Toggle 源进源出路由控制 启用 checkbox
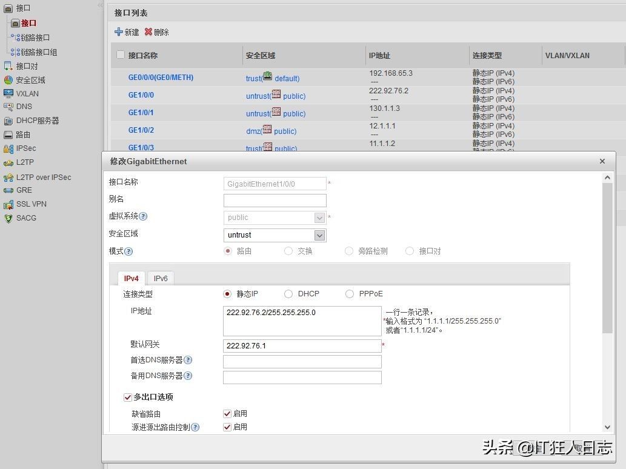The image size is (626, 469). click(227, 427)
